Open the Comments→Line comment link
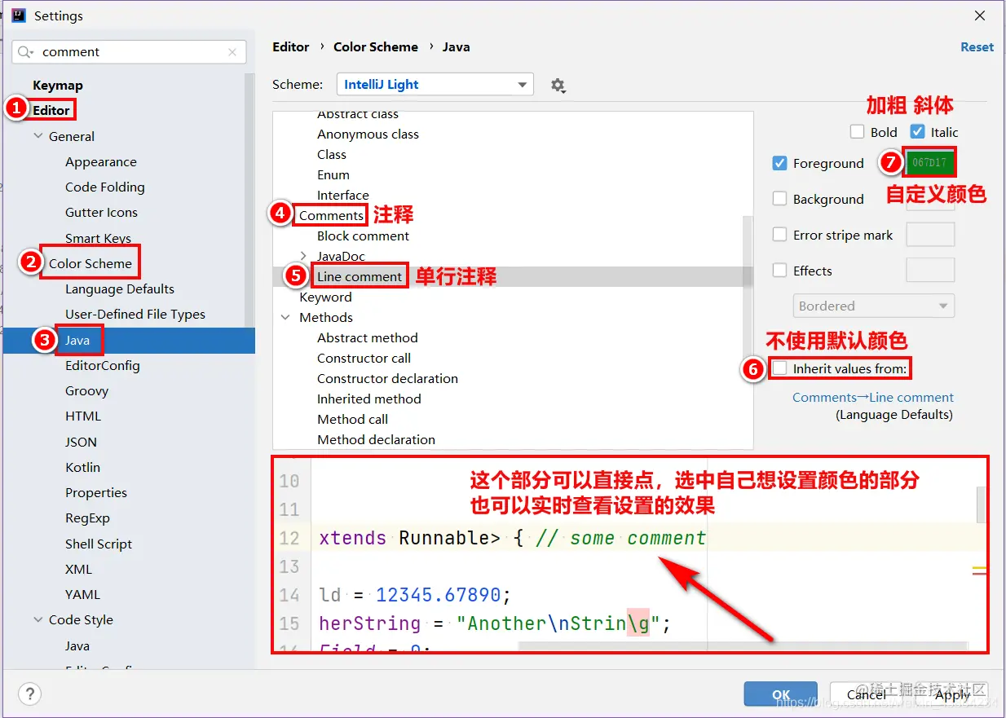 point(873,397)
